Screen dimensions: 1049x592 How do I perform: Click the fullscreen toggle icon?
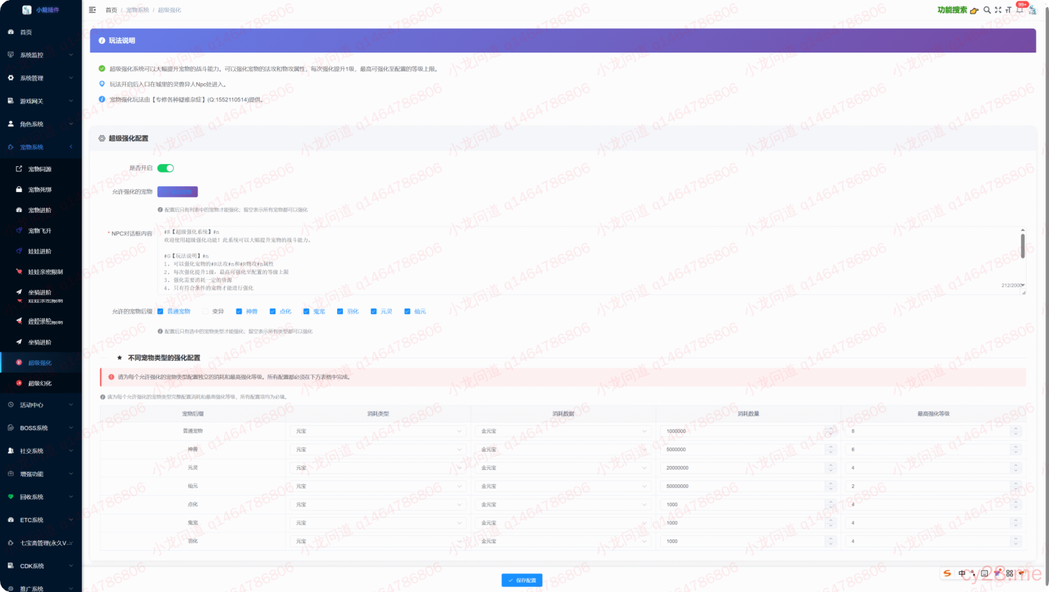(x=998, y=10)
